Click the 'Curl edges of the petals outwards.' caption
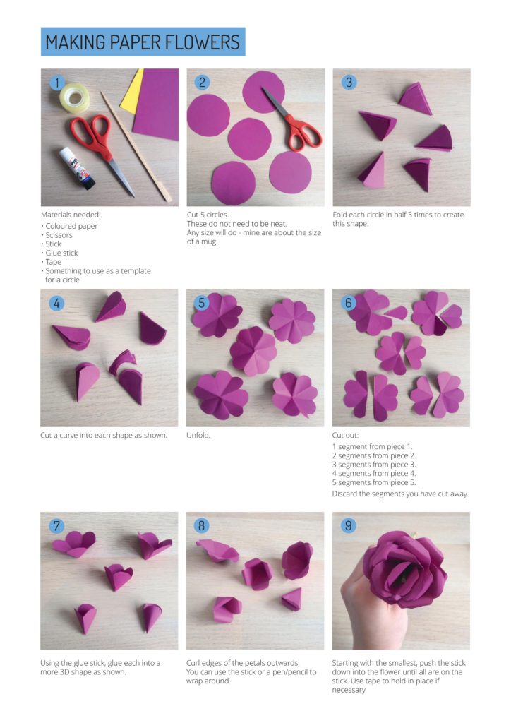This screenshot has height=723, width=511. pos(243,663)
